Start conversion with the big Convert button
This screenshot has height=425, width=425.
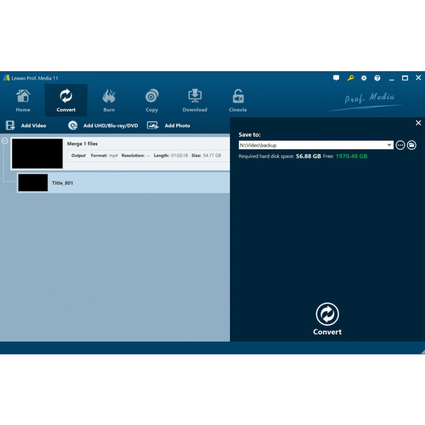327,319
